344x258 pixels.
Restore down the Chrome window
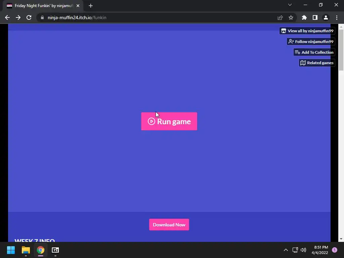click(x=321, y=5)
